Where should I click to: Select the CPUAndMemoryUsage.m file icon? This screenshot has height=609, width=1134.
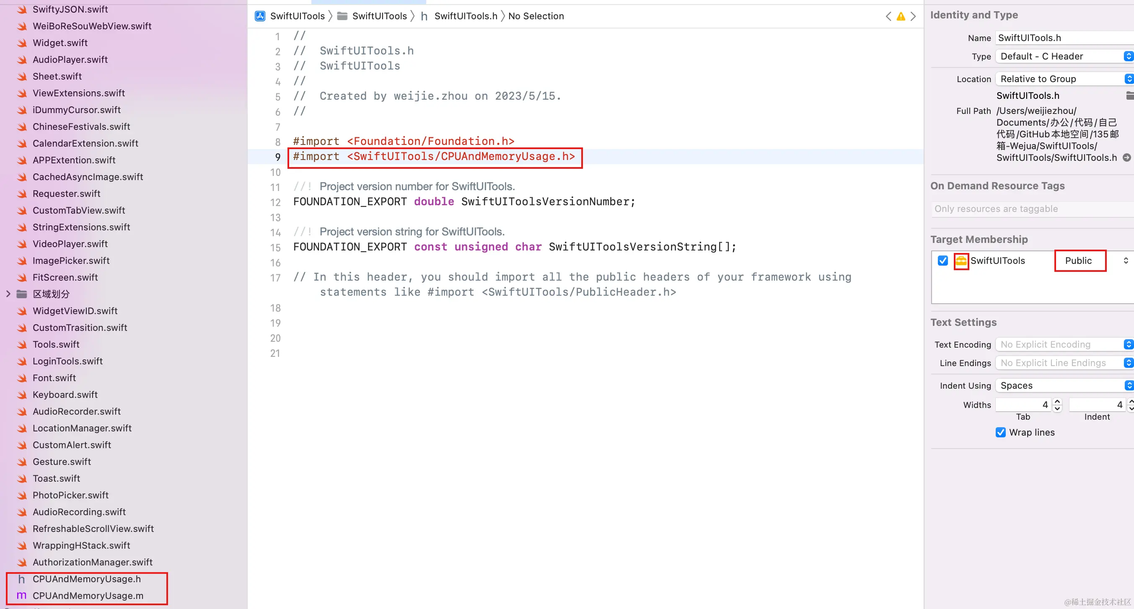pyautogui.click(x=21, y=595)
